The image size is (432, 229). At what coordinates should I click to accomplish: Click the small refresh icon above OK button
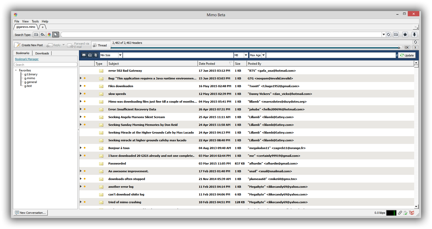pos(415,42)
